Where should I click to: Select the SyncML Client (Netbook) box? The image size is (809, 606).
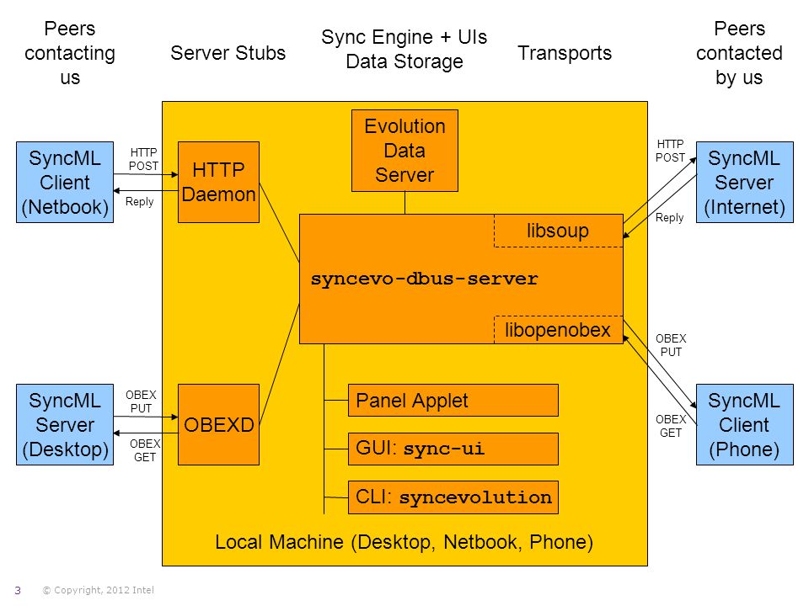pos(65,183)
